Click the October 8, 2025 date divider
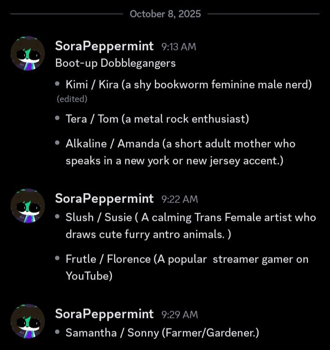330x350 pixels. point(165,14)
